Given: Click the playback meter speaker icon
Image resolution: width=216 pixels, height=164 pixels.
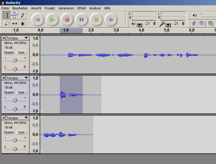Looking at the screenshot, I should point(133,24).
